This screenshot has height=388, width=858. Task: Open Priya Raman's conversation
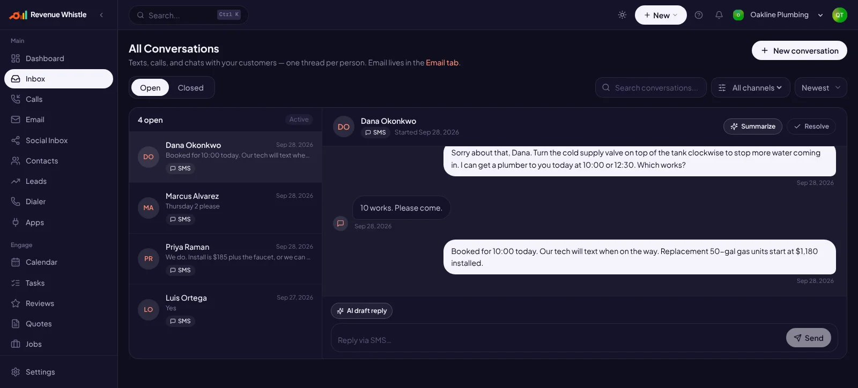coord(225,259)
